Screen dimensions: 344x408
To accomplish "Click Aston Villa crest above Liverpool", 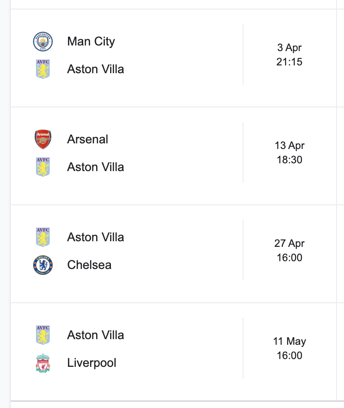I will click(x=43, y=335).
